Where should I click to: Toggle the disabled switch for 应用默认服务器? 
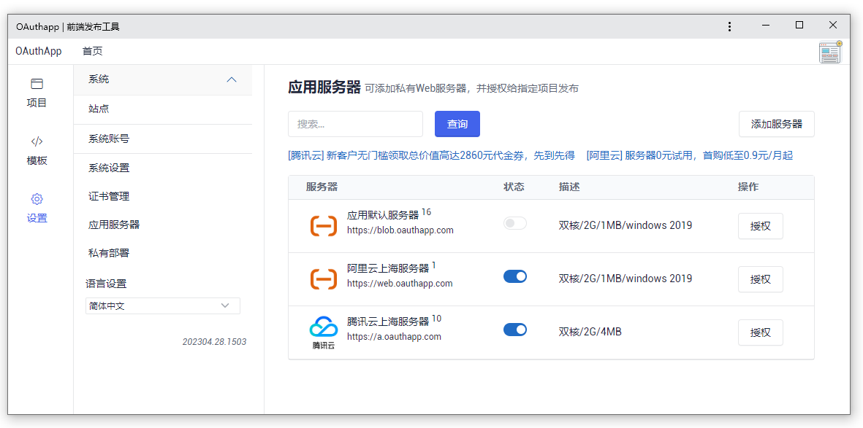coord(514,223)
